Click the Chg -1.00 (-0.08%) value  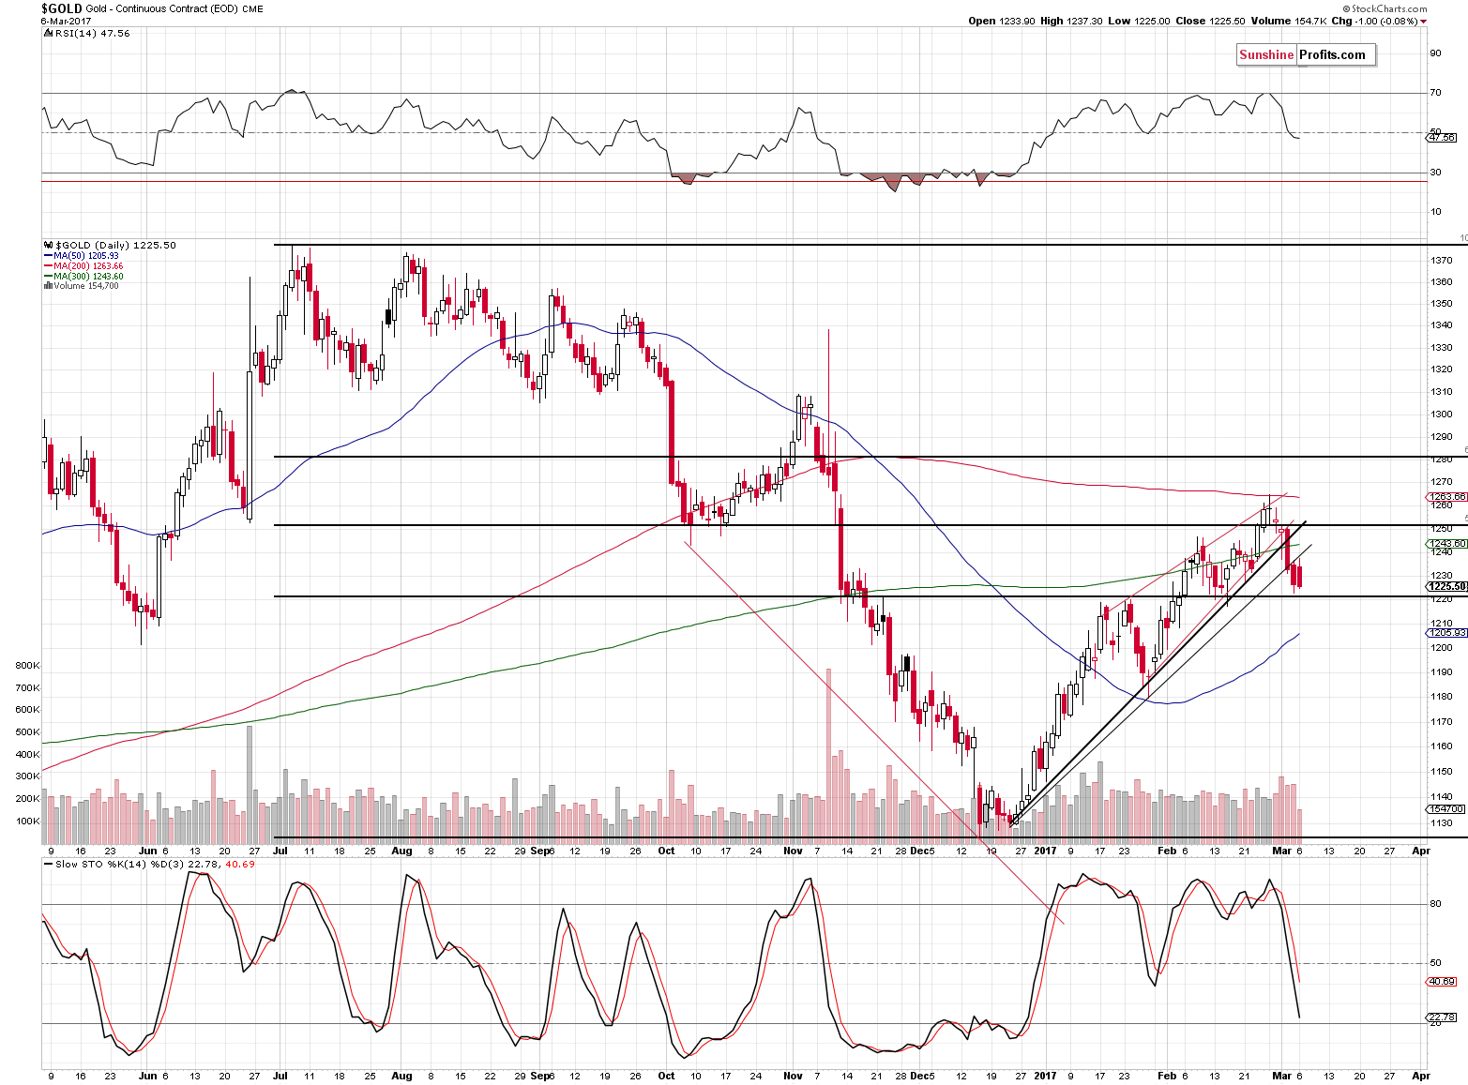(x=1374, y=21)
